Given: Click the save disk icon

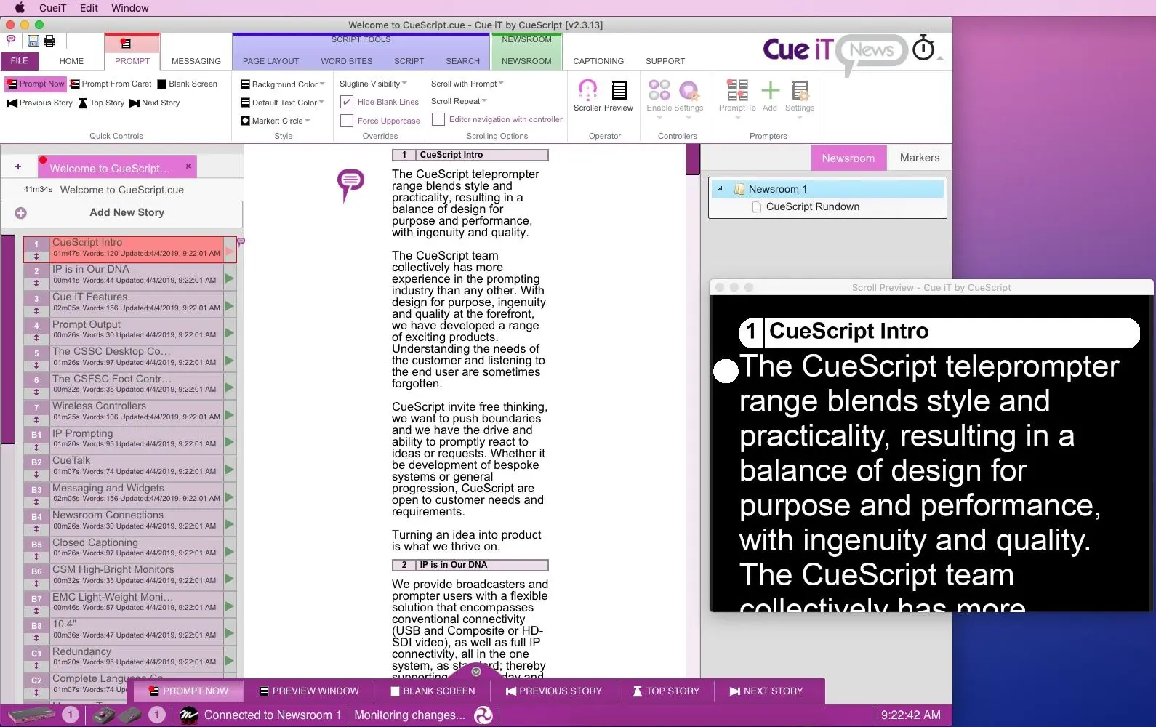Looking at the screenshot, I should point(33,41).
